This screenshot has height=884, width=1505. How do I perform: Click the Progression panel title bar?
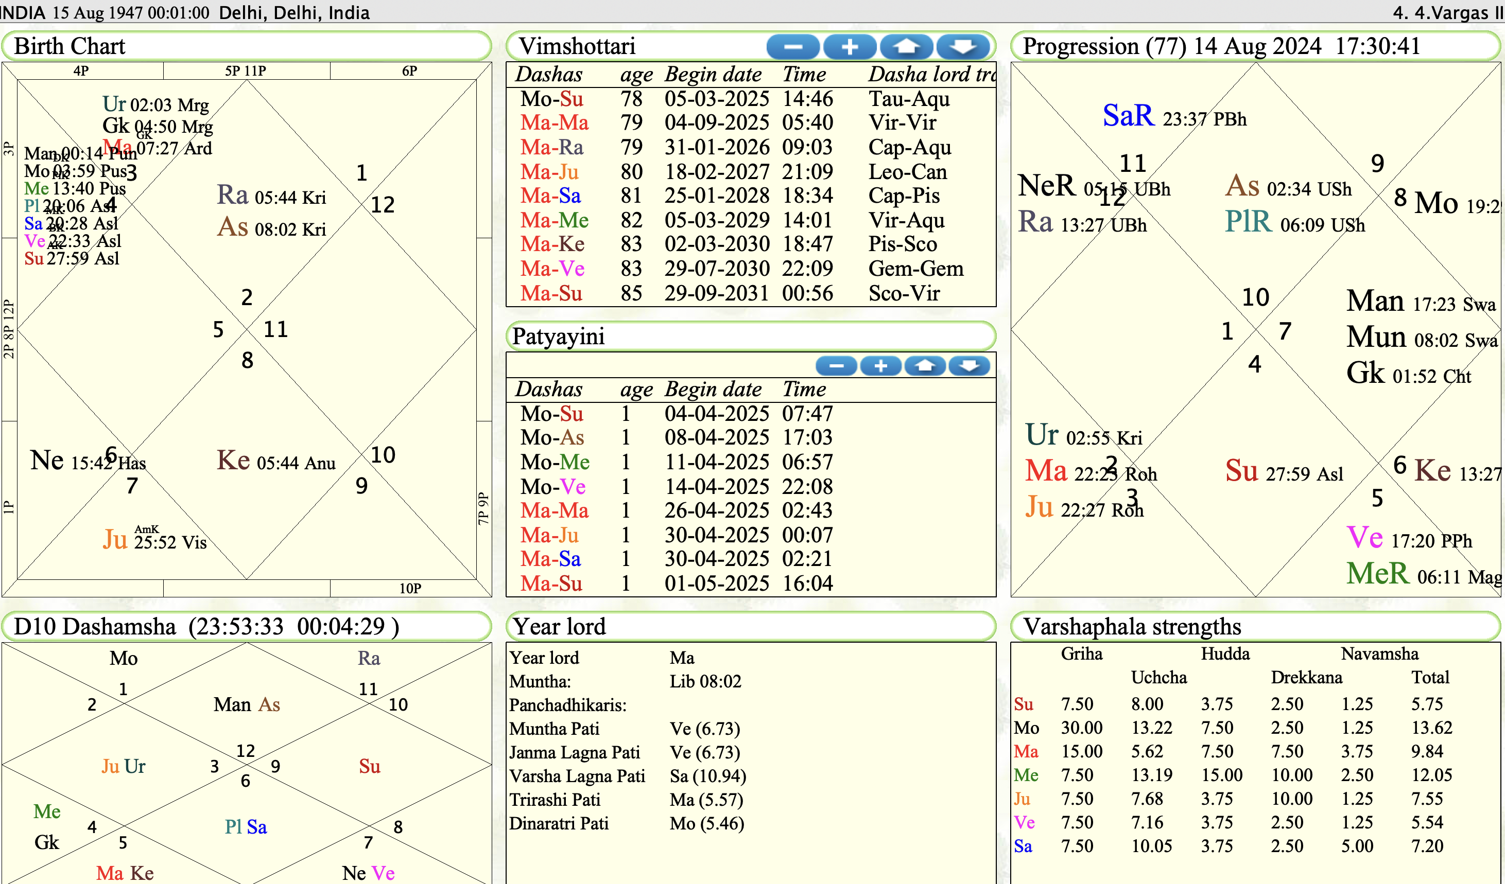point(1221,46)
